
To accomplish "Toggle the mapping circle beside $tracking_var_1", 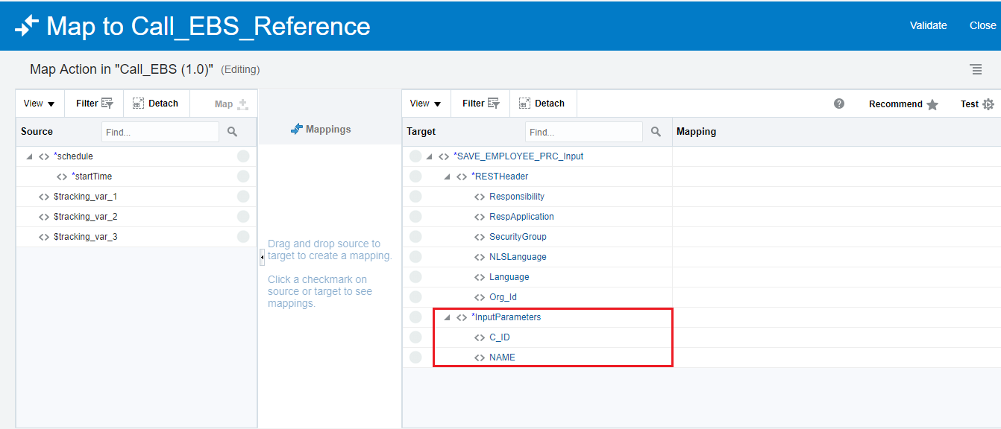I will click(x=243, y=197).
